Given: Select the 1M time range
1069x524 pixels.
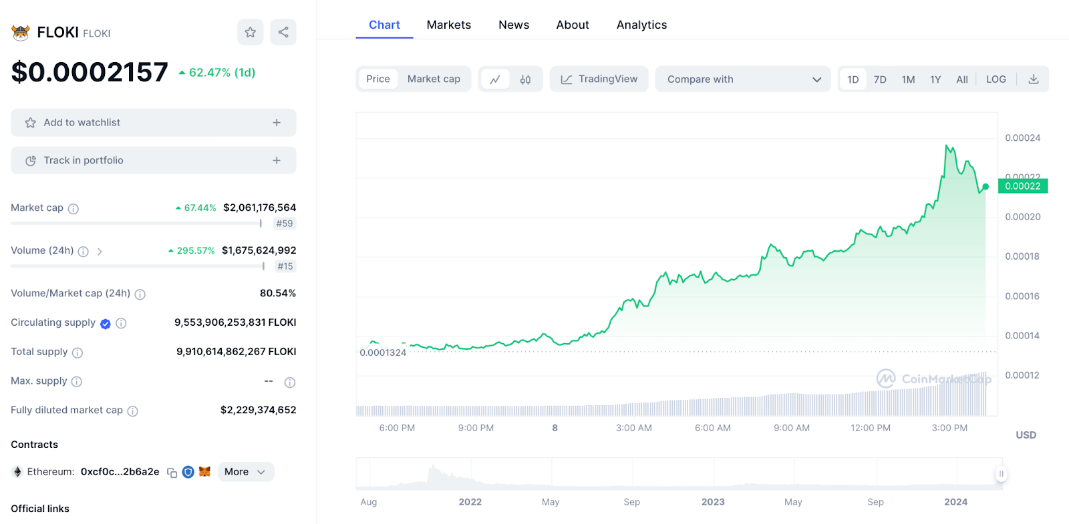Looking at the screenshot, I should [x=908, y=79].
